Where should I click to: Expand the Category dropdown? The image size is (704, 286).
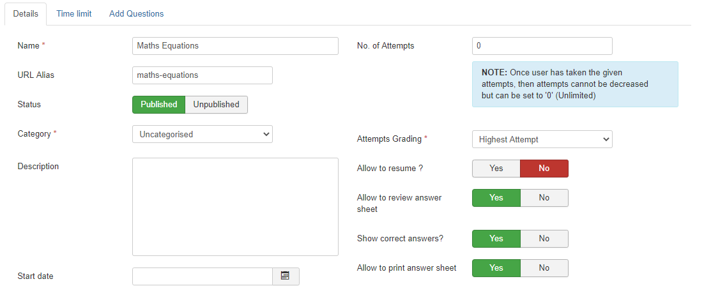pos(202,134)
